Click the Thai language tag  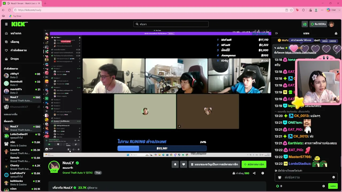[98, 173]
